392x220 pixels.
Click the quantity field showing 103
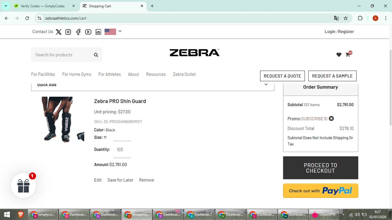pyautogui.click(x=122, y=150)
